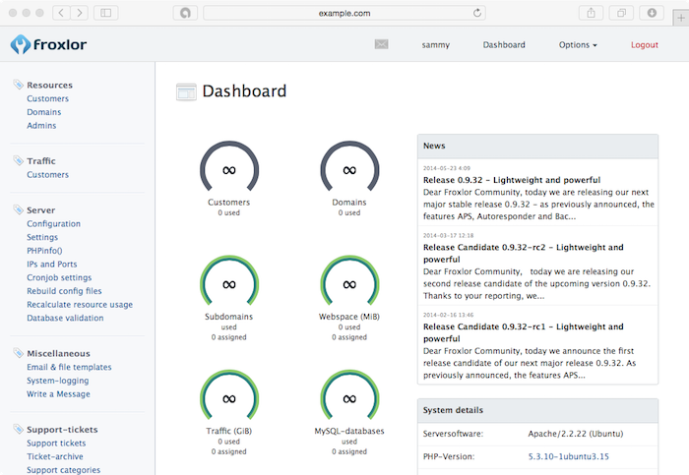This screenshot has width=689, height=475.
Task: Open Release 0.9.32 news headline
Action: click(x=512, y=181)
